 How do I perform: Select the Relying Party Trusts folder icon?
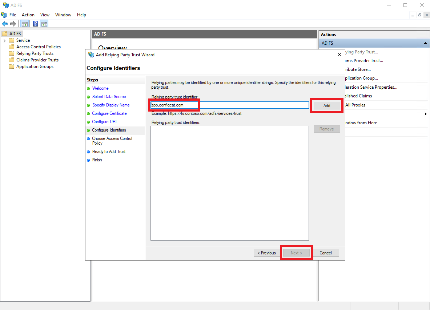[12, 53]
